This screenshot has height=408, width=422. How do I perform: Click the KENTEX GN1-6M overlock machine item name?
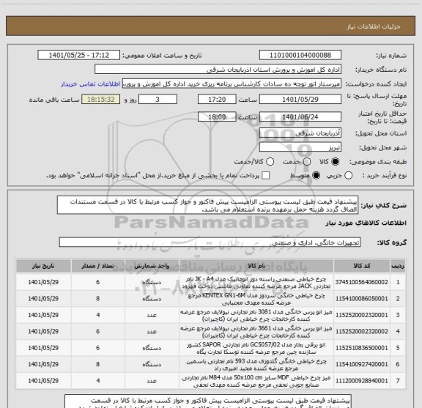(256, 299)
